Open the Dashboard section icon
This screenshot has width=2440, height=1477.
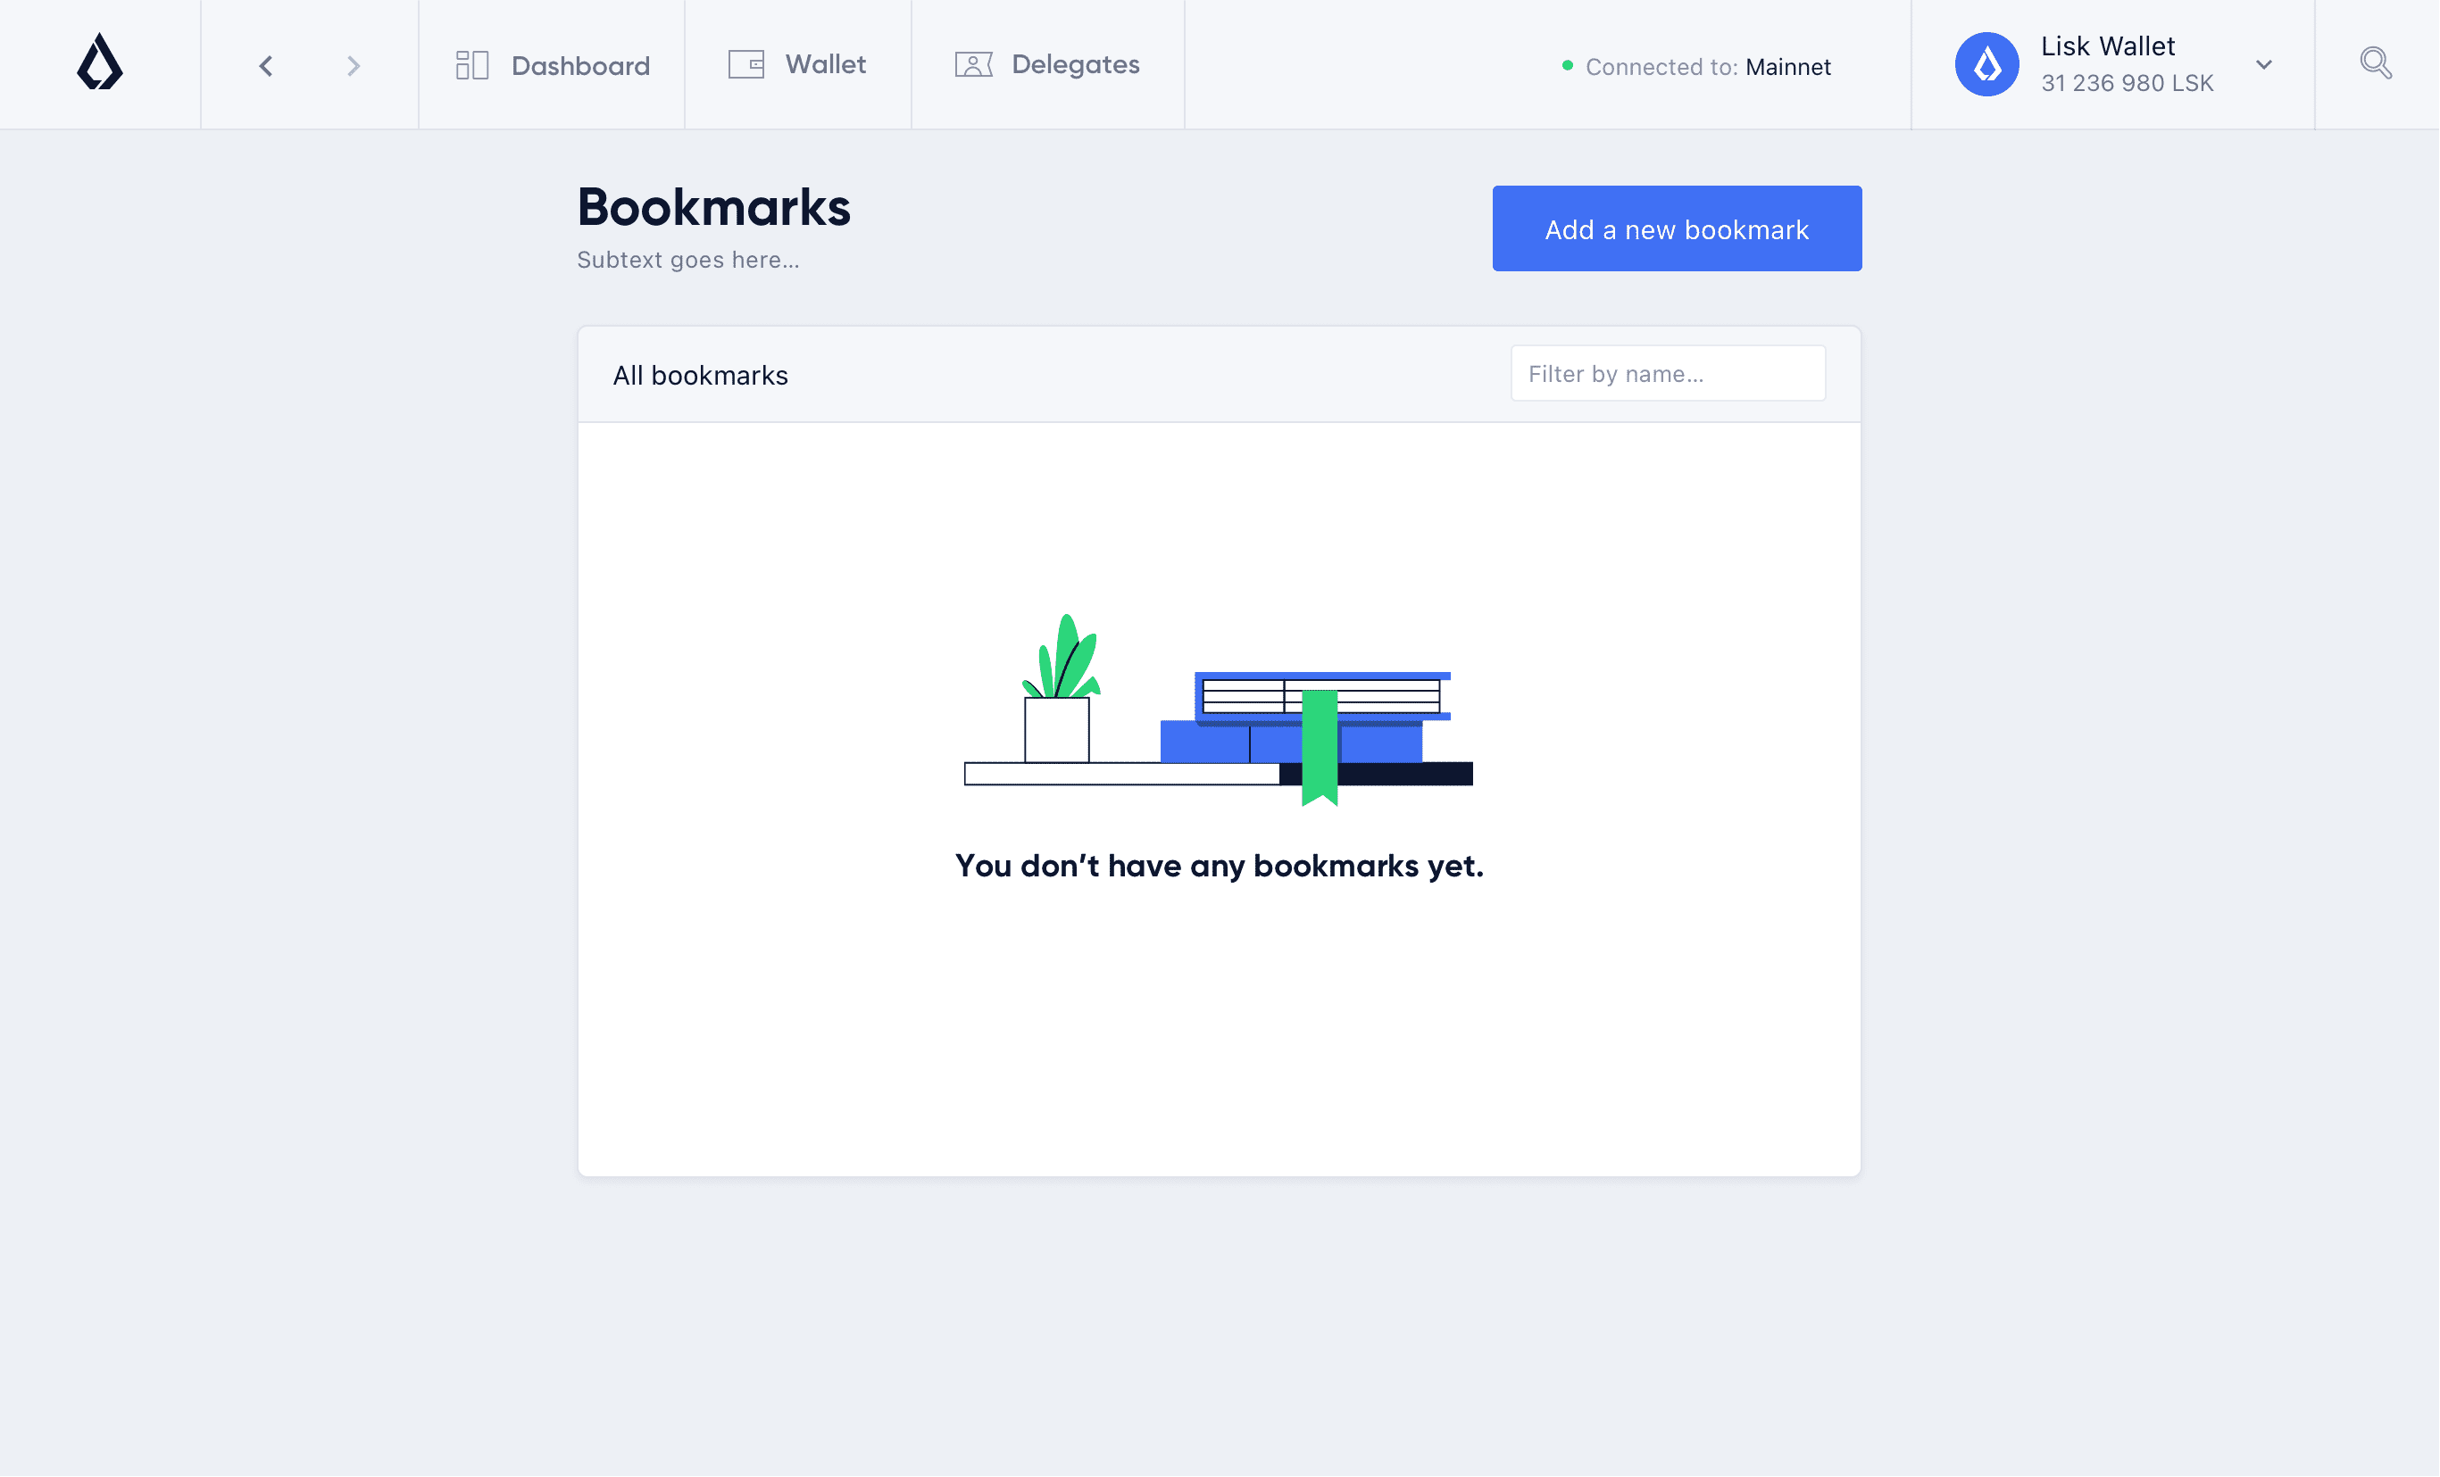[x=472, y=63]
